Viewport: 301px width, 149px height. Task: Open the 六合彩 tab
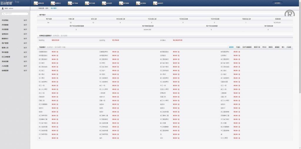[289, 47]
